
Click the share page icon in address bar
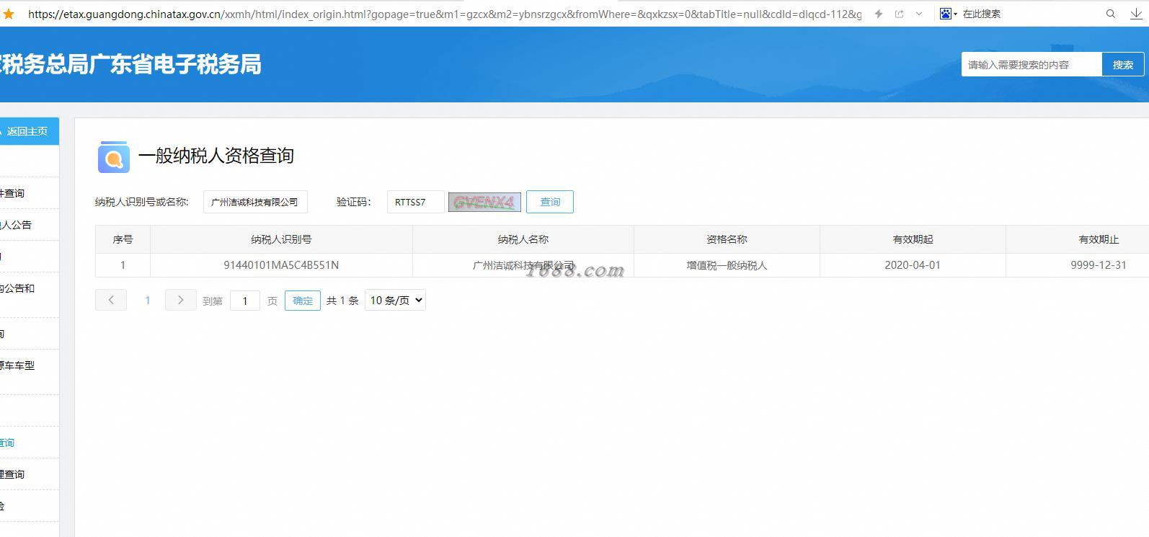[x=900, y=14]
